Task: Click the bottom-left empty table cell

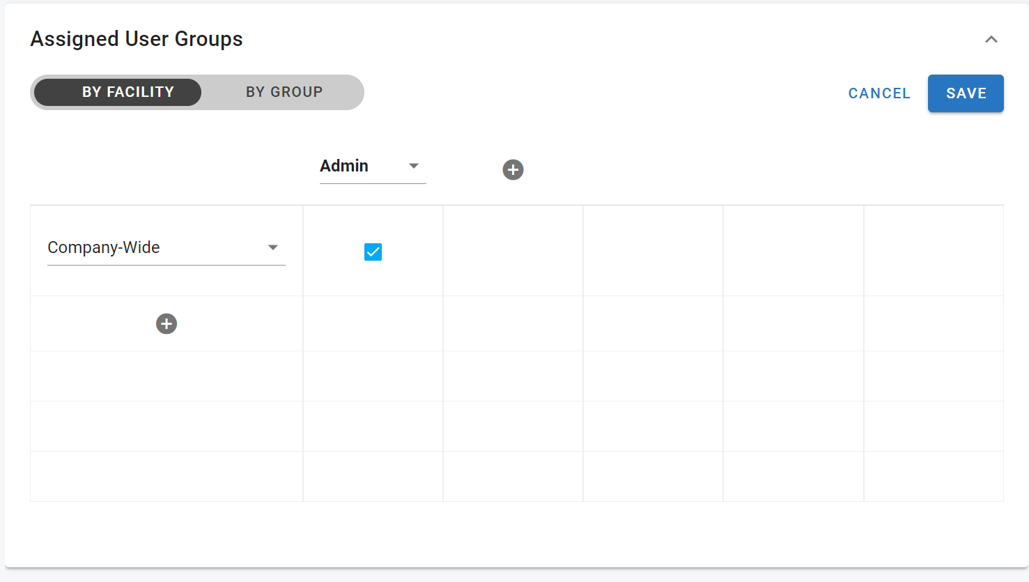Action: click(x=167, y=476)
